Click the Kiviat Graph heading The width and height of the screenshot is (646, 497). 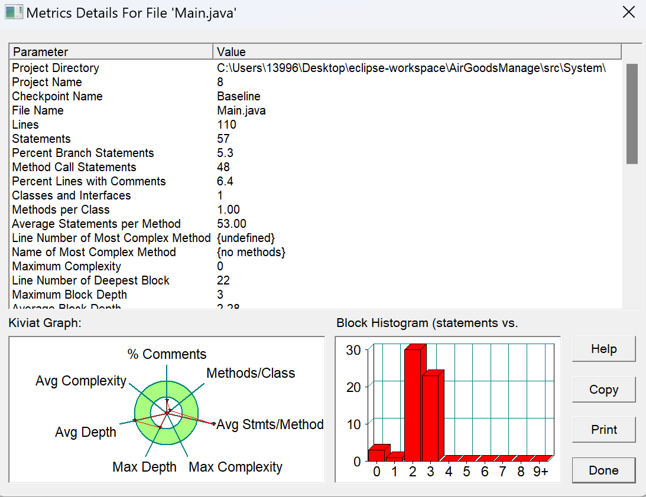45,323
